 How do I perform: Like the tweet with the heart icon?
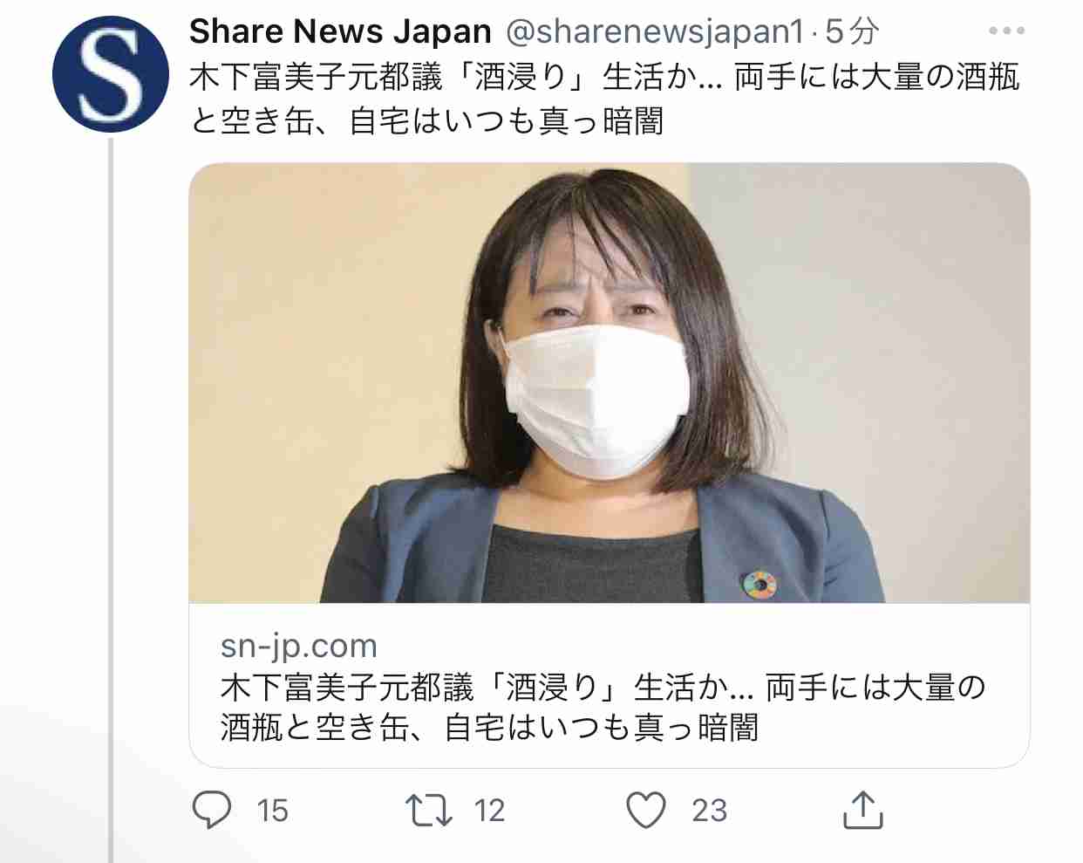coord(646,810)
